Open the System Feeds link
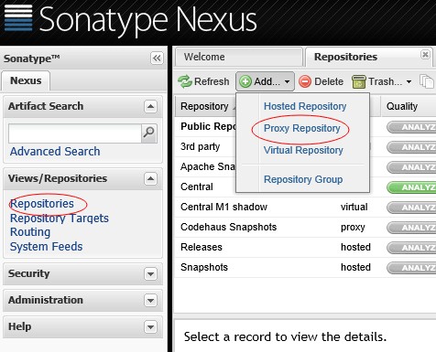The height and width of the screenshot is (352, 436). [46, 246]
